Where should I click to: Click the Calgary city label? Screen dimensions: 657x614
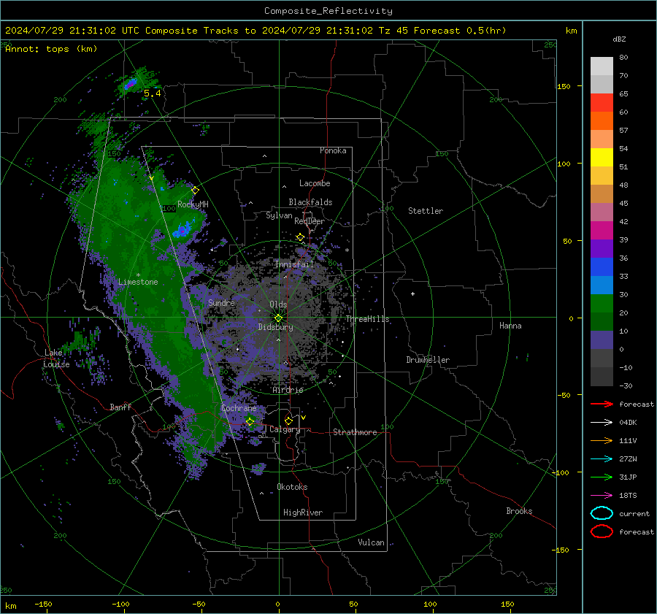coord(285,429)
